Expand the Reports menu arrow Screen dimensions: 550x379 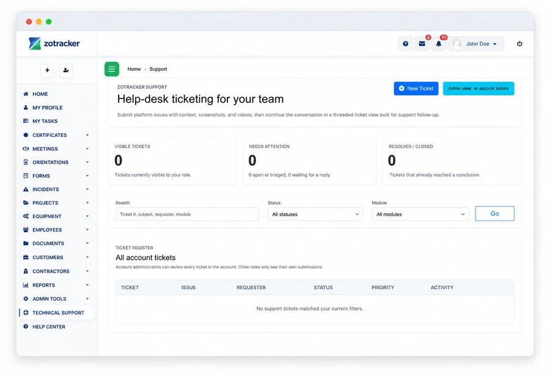pos(87,285)
